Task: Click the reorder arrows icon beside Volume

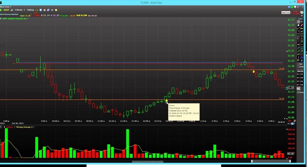Action: tap(4, 127)
